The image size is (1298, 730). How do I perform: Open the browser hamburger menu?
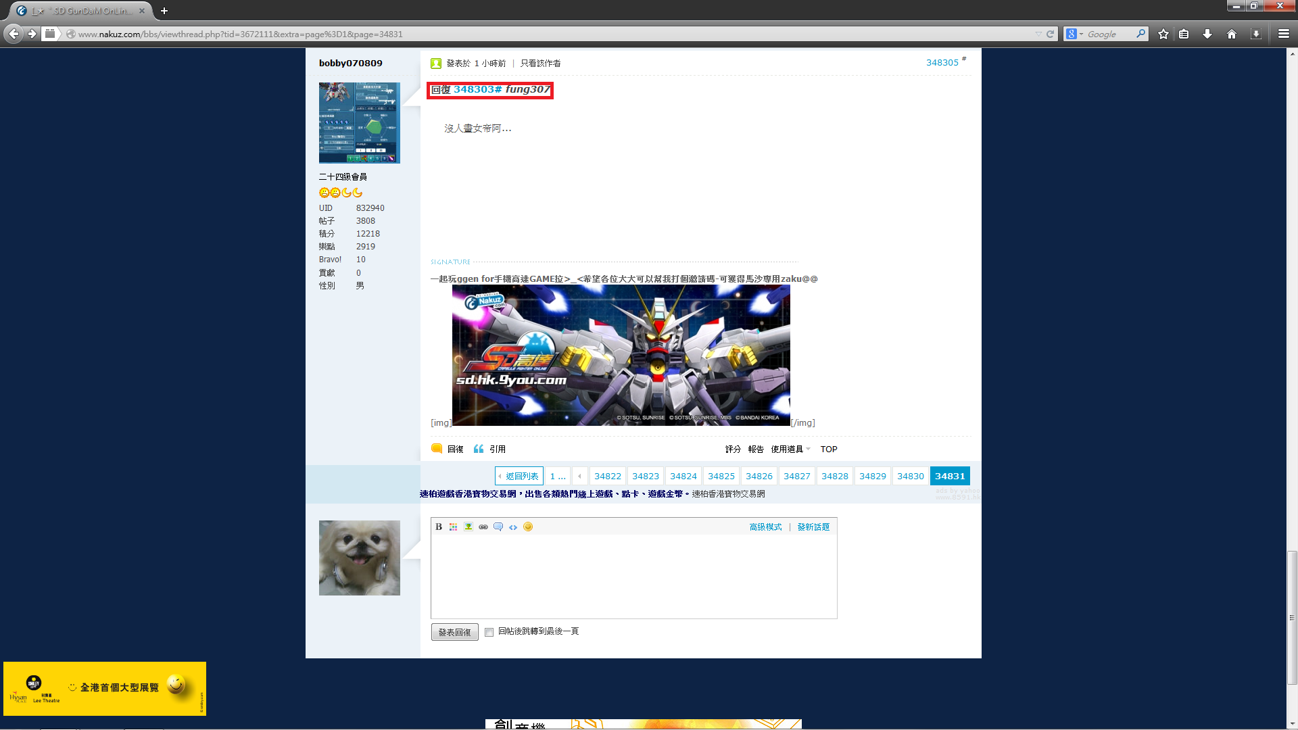pyautogui.click(x=1283, y=34)
